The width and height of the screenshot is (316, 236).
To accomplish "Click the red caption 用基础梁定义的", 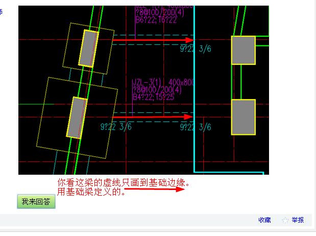I will [91, 192].
